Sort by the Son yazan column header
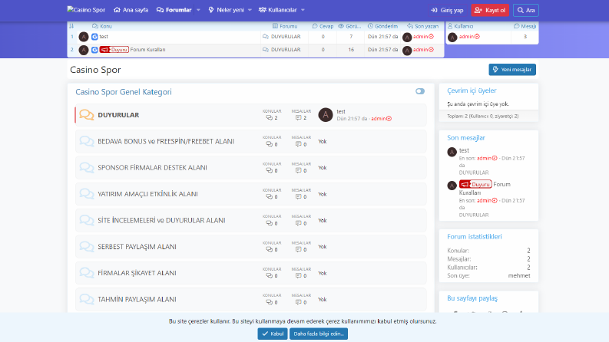 click(422, 26)
